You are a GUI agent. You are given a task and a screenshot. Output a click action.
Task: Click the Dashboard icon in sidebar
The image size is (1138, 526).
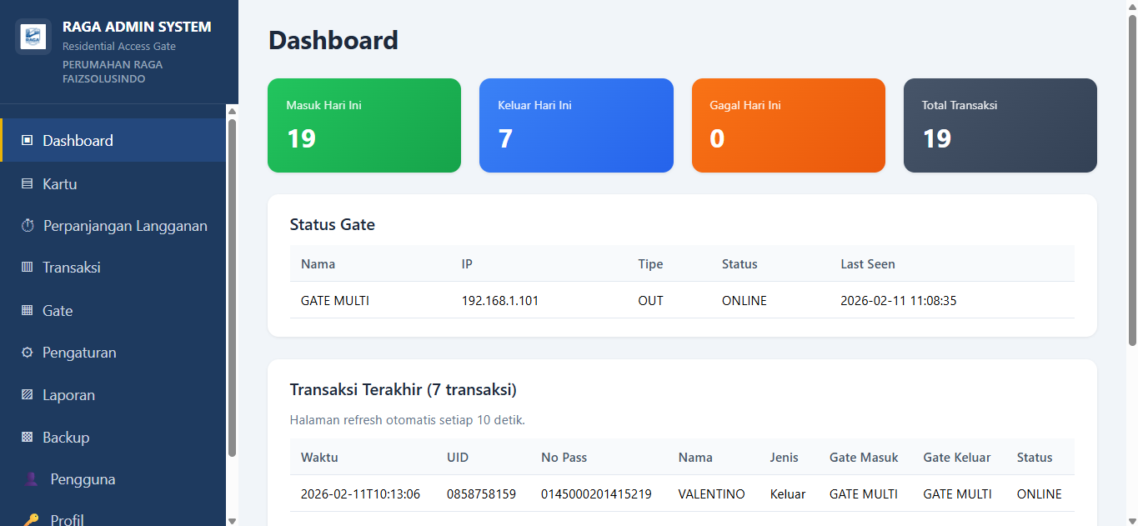click(27, 141)
